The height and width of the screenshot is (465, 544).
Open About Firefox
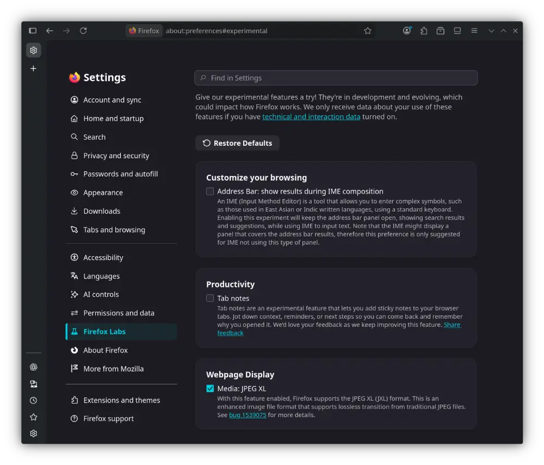(x=121, y=350)
